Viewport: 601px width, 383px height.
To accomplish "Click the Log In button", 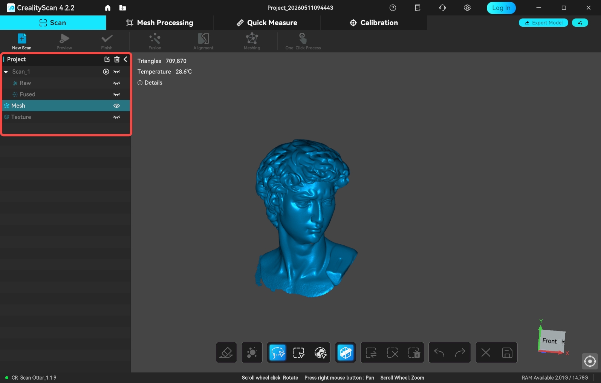I will click(501, 8).
